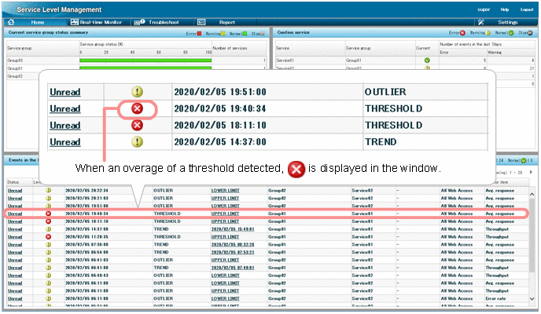
Task: Click warning icon on 20:22:34 event row
Action: pos(48,190)
